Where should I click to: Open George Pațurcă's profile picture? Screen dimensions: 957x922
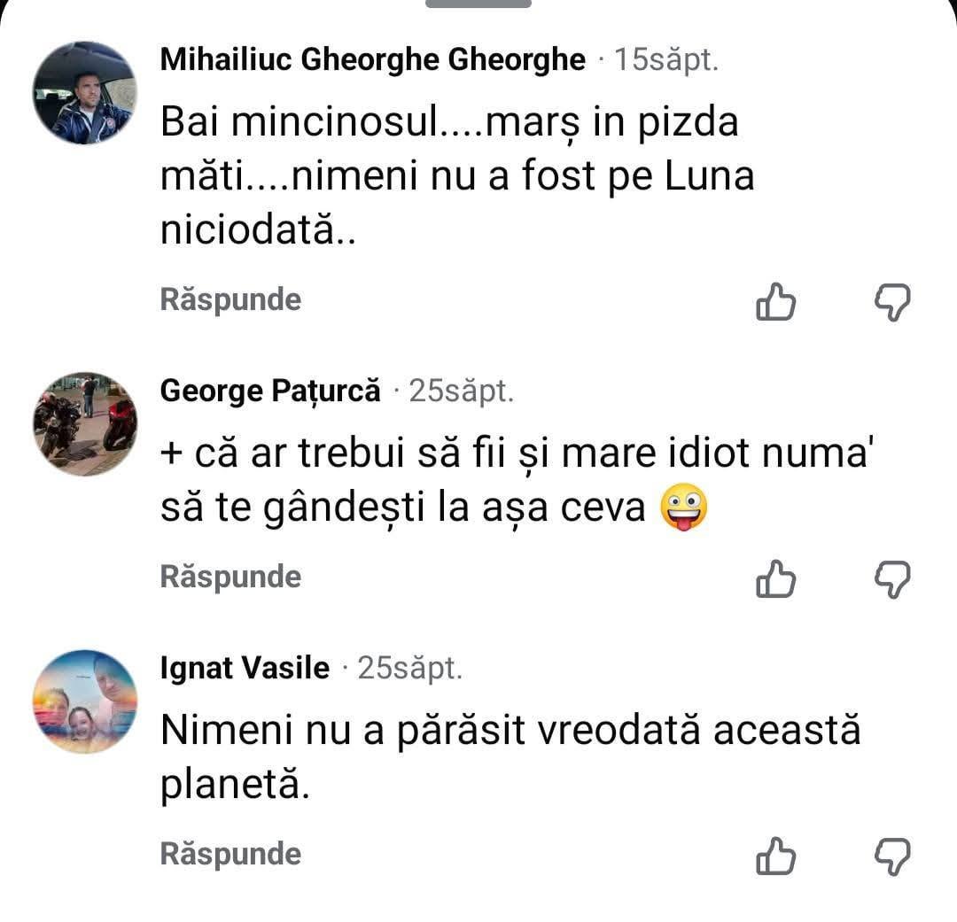[x=85, y=424]
